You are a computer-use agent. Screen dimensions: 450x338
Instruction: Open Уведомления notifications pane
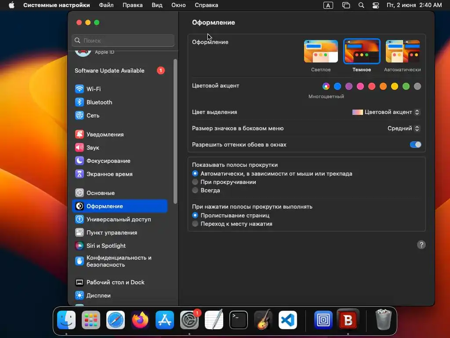tap(120, 135)
